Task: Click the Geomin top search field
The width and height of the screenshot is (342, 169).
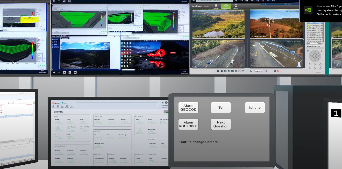Action: pyautogui.click(x=117, y=105)
